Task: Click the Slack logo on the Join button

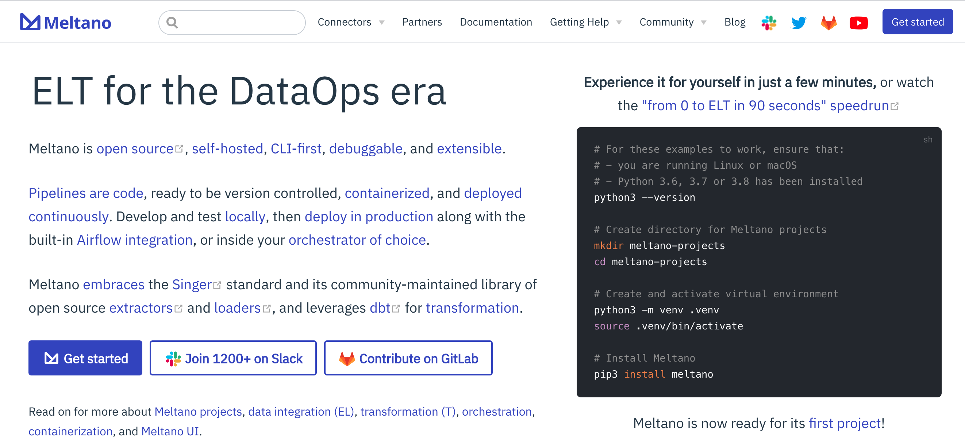Action: point(173,358)
